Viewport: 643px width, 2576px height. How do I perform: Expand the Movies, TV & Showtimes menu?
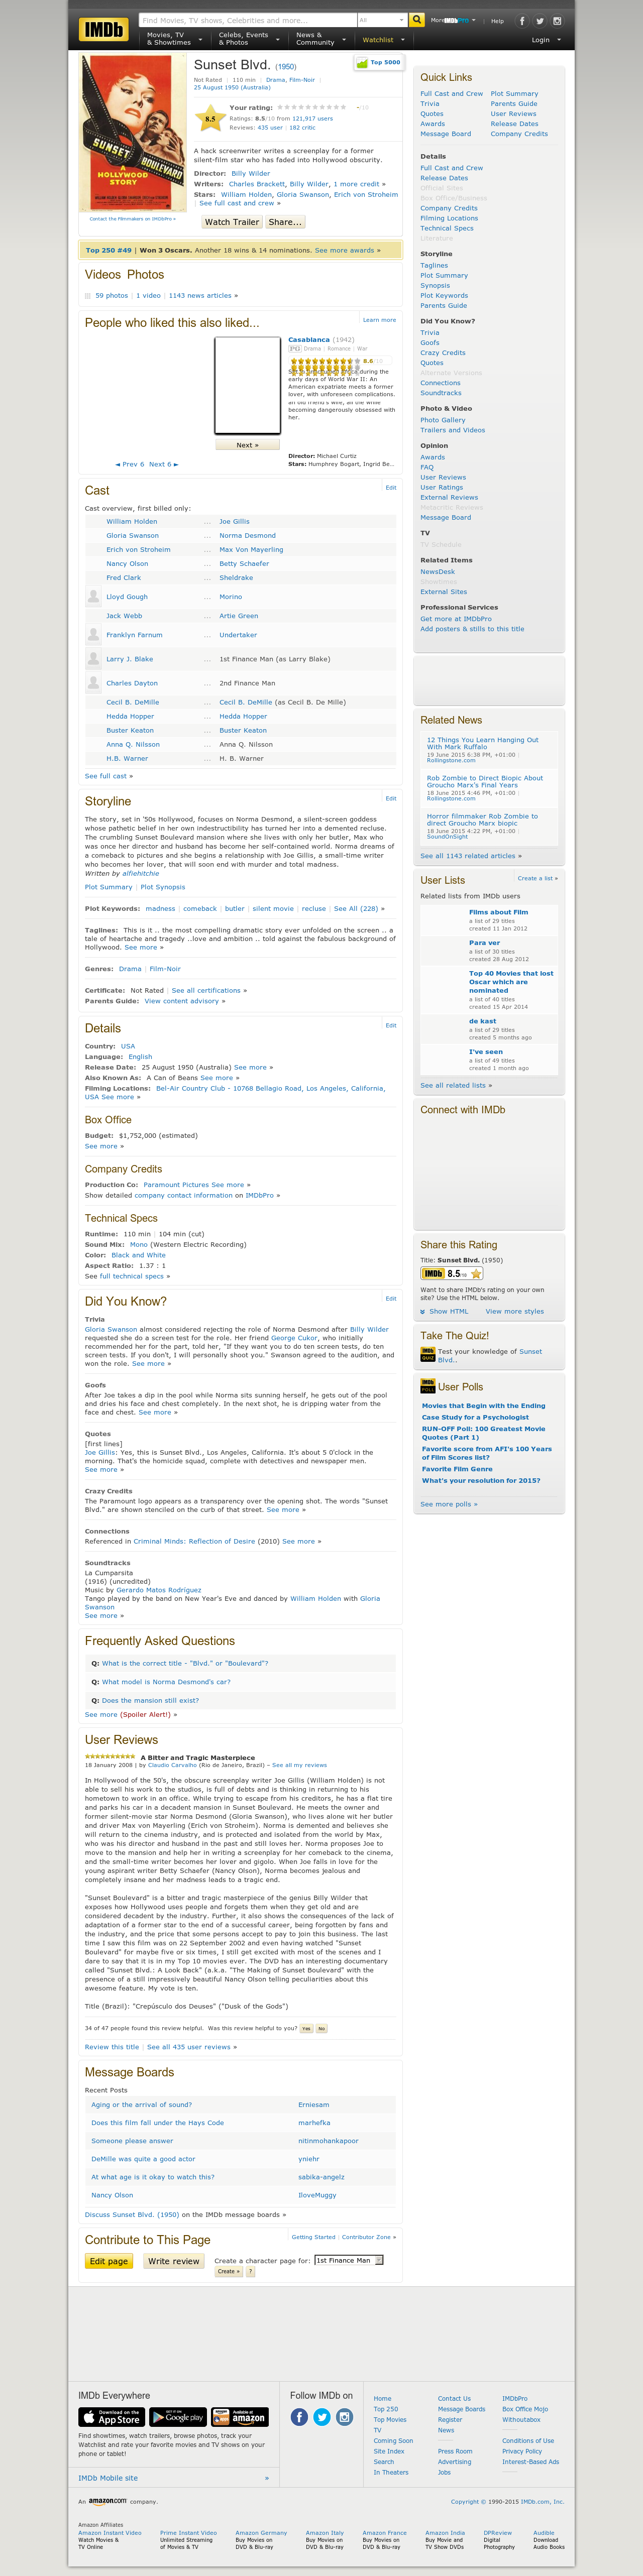[x=174, y=39]
